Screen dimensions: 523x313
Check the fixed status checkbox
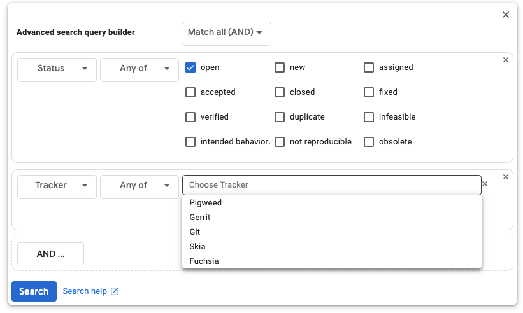click(x=369, y=92)
